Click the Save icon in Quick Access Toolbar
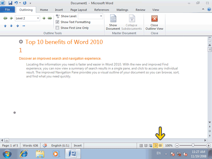This screenshot has width=212, height=159. point(10,3)
